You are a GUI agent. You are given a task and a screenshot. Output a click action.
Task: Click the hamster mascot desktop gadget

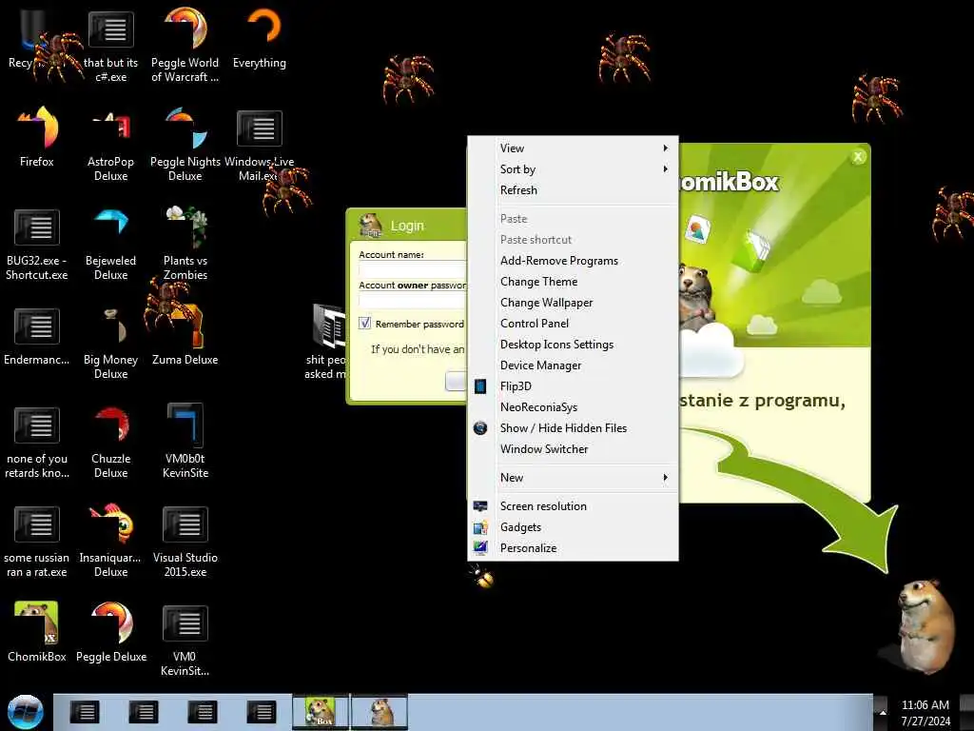coord(925,626)
